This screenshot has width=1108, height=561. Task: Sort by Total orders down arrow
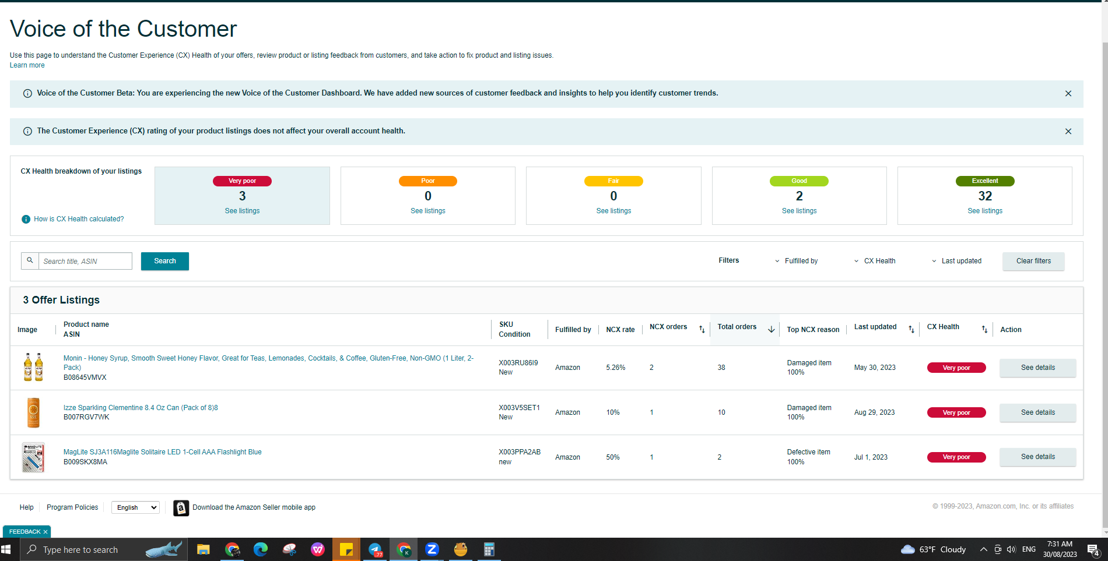tap(771, 330)
